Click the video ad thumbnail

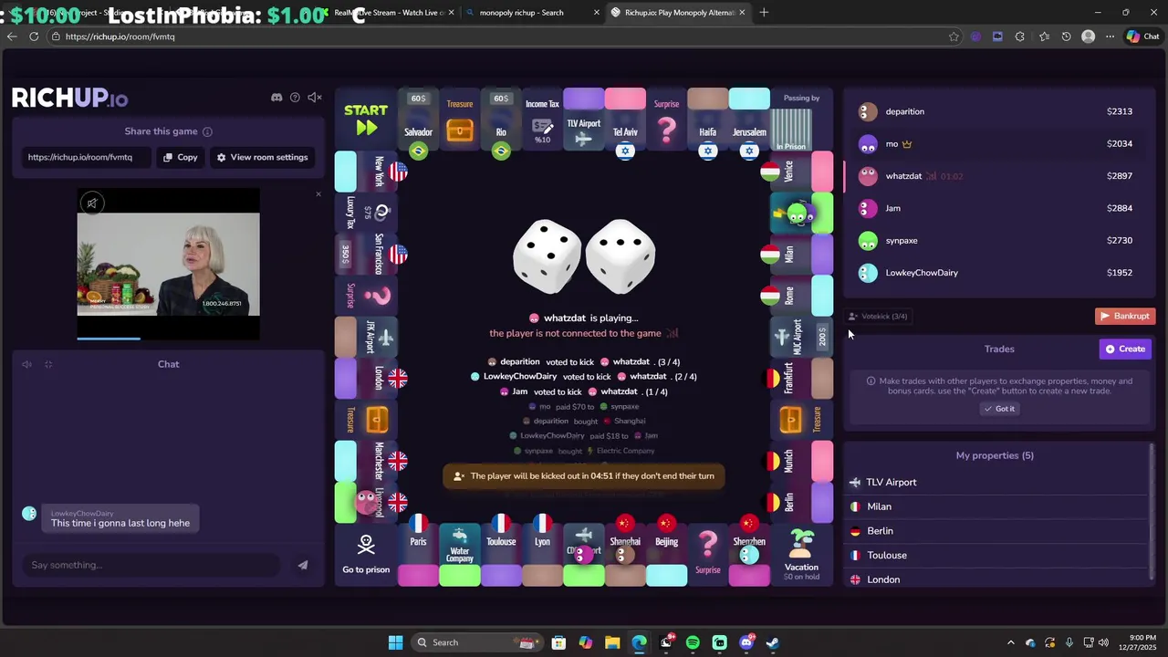click(168, 264)
